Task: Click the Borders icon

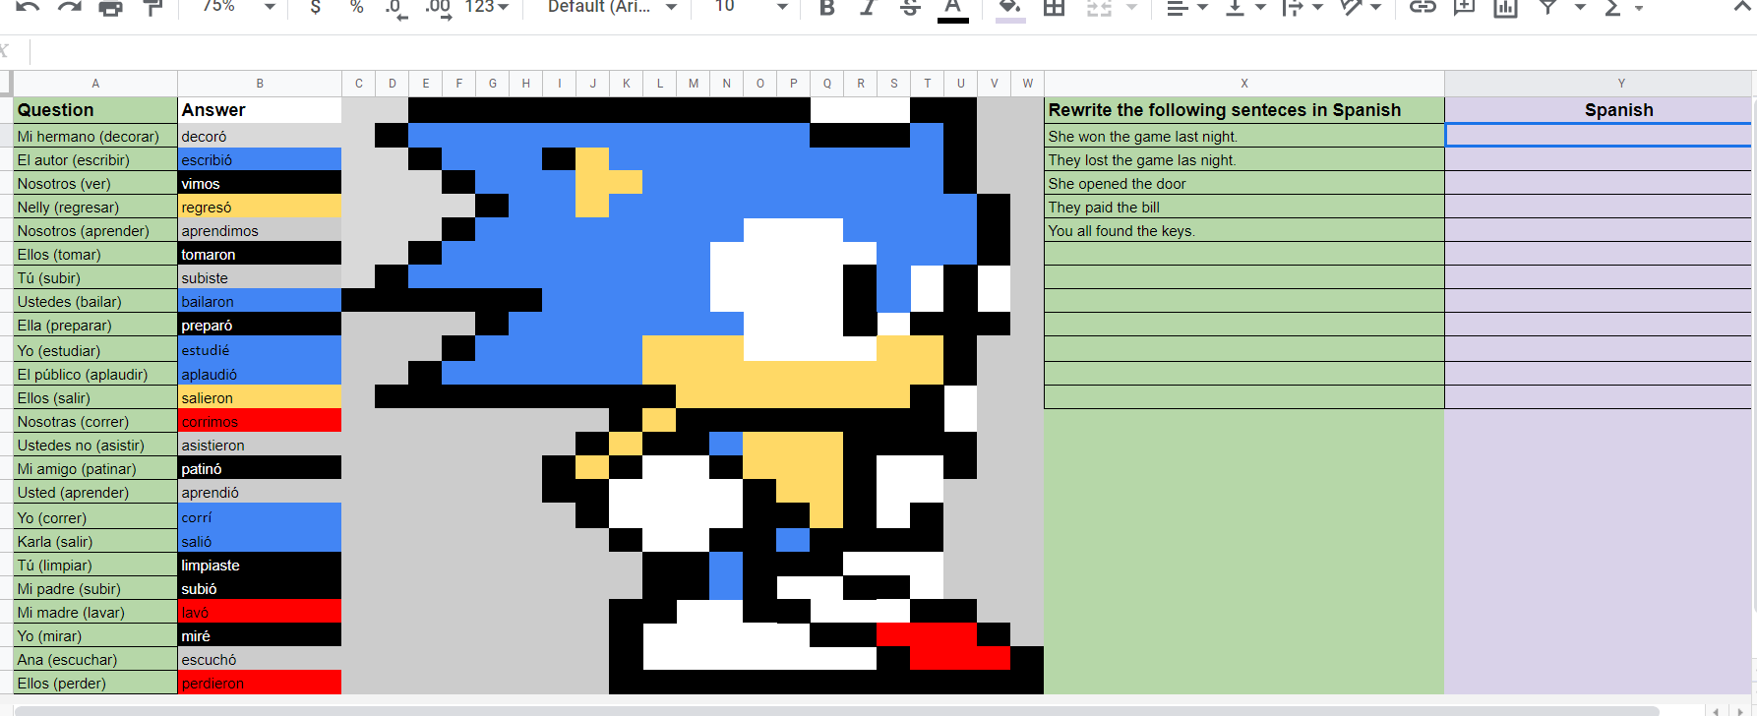Action: click(x=1054, y=7)
